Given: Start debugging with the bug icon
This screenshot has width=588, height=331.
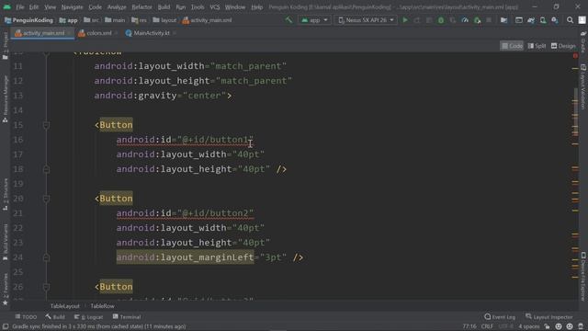Looking at the screenshot, I should (x=441, y=20).
